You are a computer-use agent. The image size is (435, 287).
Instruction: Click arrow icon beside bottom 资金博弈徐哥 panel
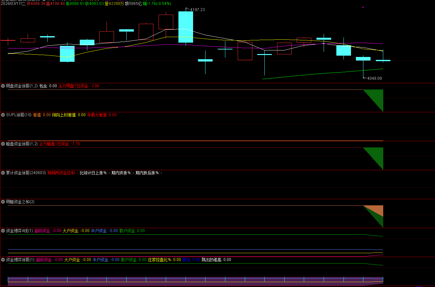tap(3, 260)
